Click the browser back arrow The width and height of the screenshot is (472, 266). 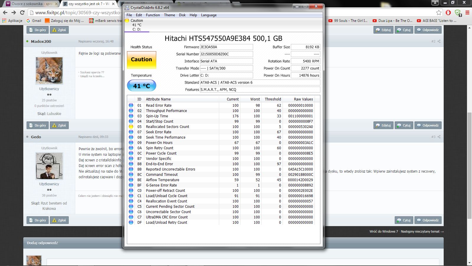tap(5, 12)
